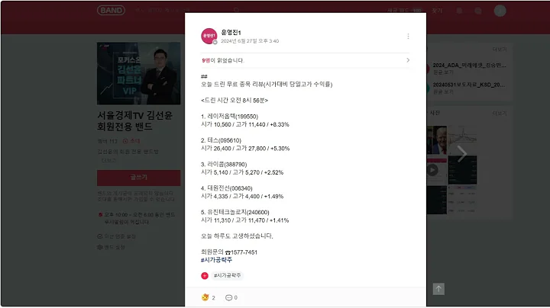Open the 사진 photos section heading

pos(435,113)
